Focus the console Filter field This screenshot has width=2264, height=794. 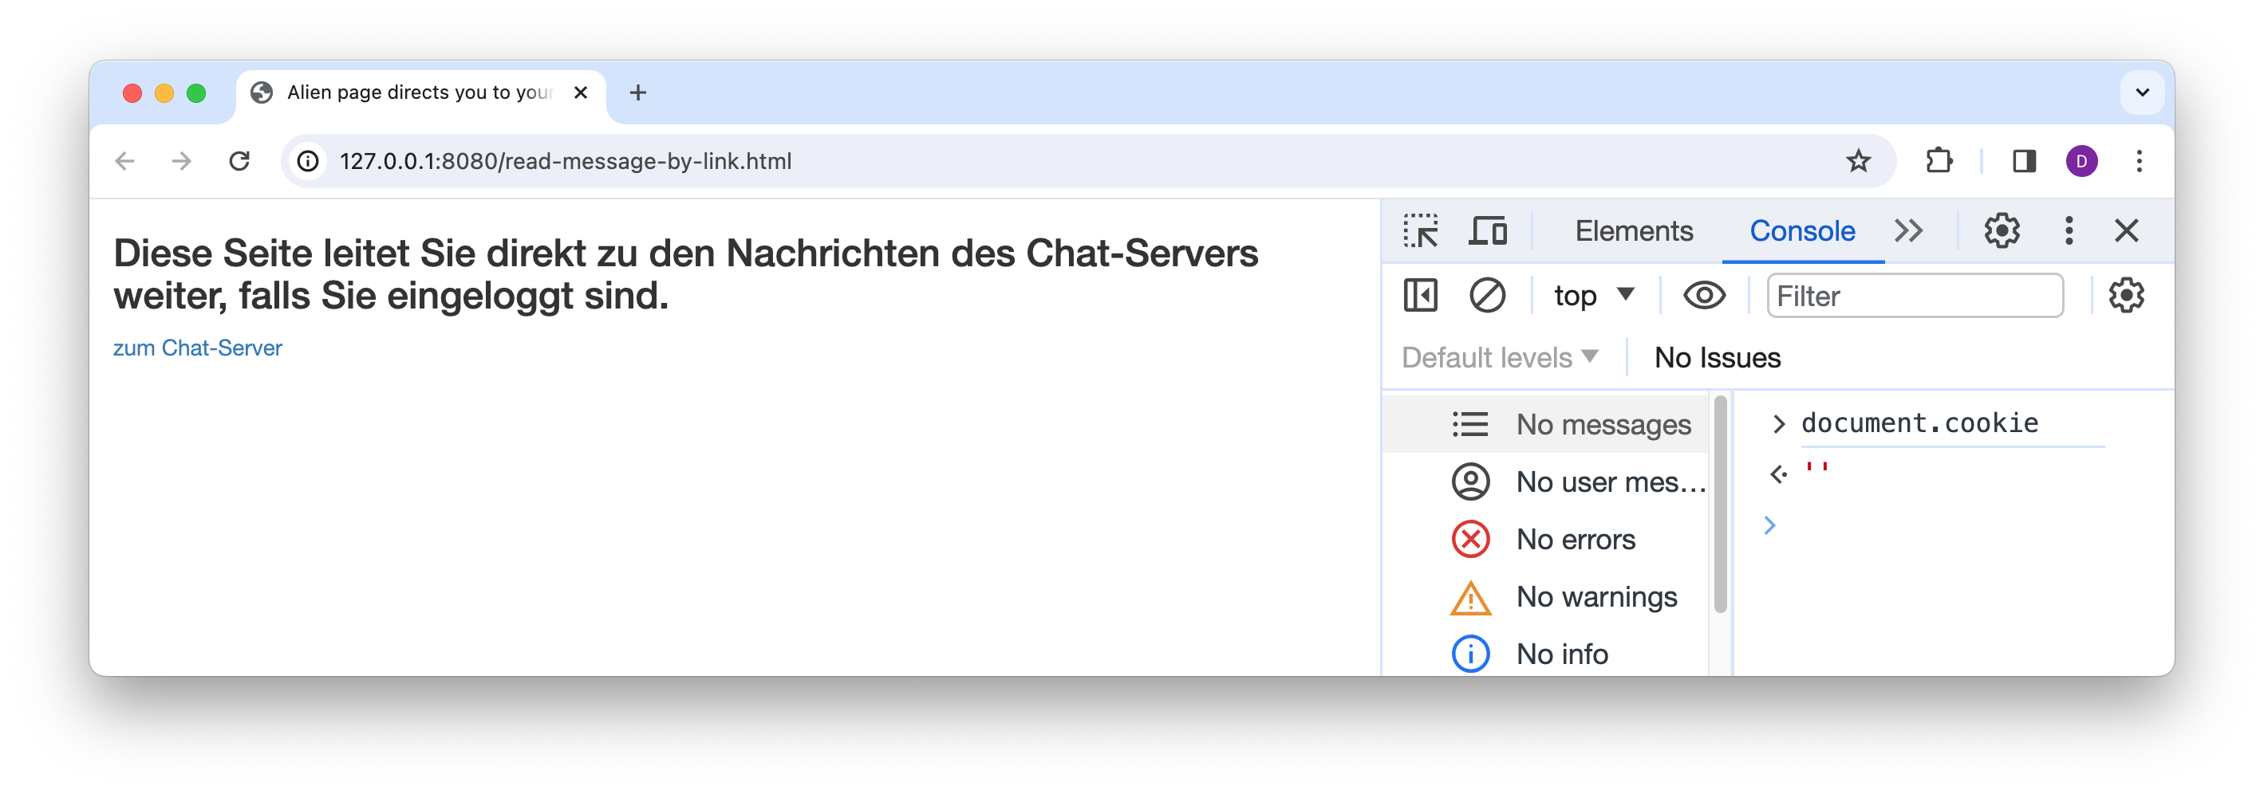coord(1915,296)
